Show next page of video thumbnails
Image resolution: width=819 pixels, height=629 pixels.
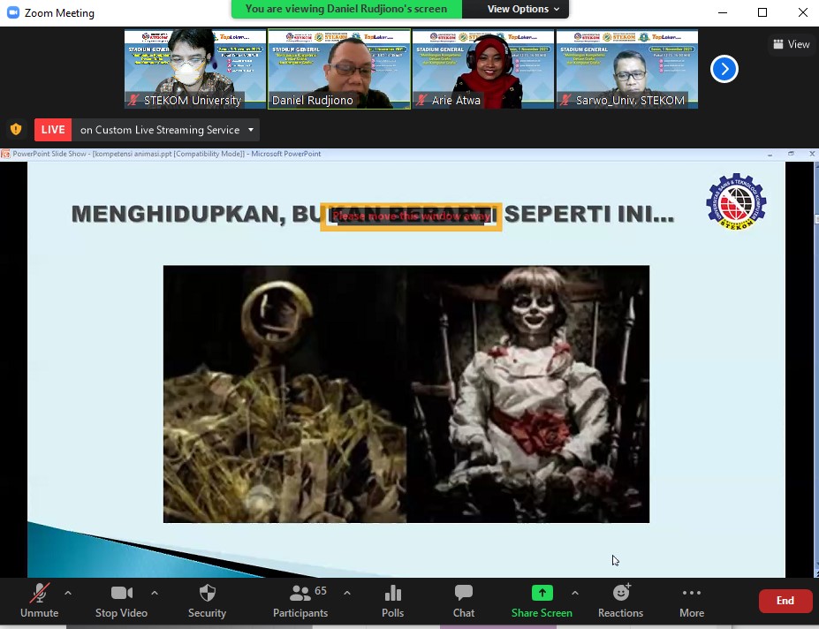pos(724,69)
